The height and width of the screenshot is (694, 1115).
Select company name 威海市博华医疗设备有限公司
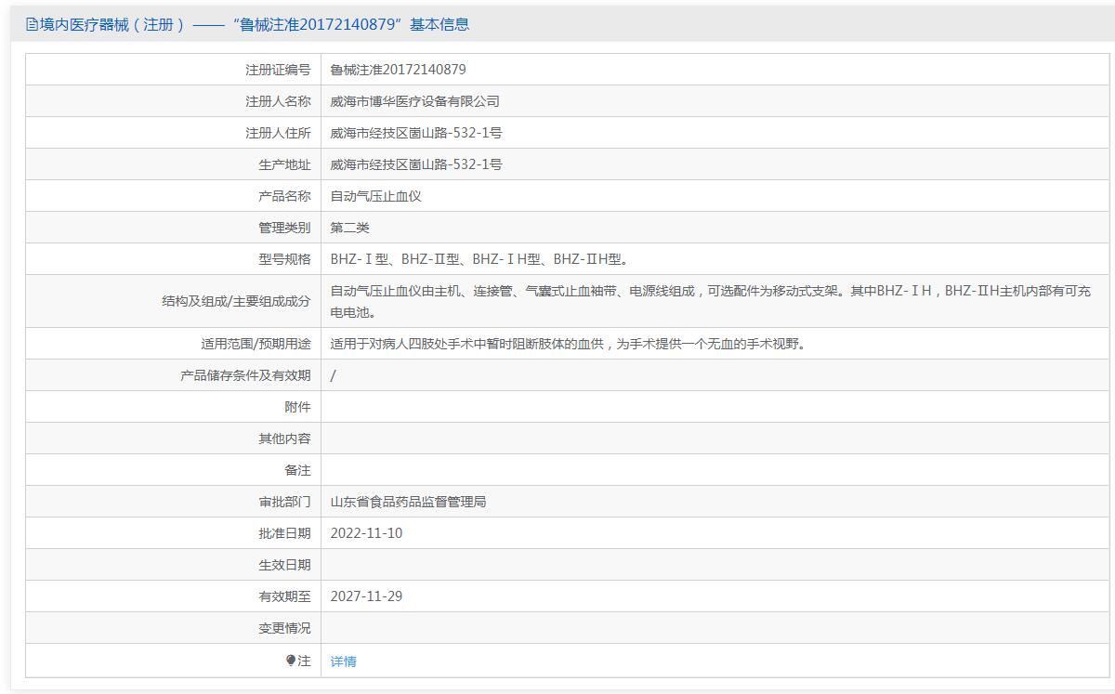click(x=414, y=101)
